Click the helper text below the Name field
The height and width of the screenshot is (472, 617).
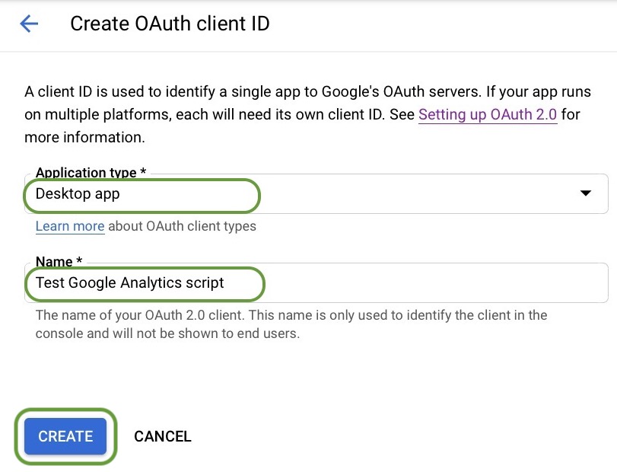click(291, 324)
